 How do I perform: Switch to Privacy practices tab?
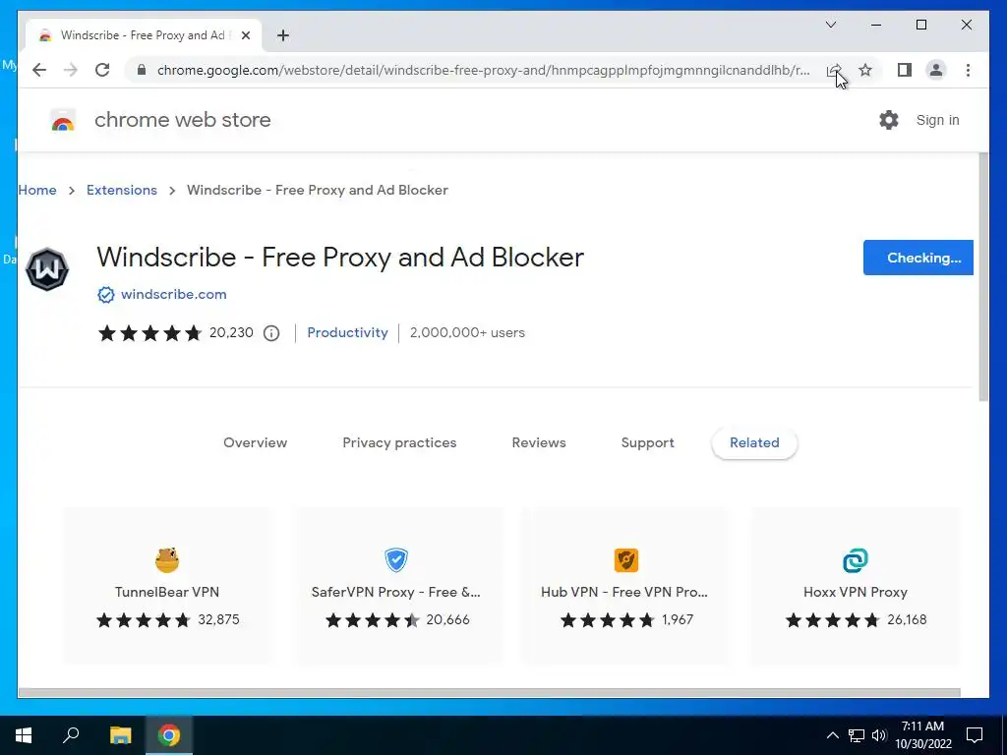pos(399,442)
